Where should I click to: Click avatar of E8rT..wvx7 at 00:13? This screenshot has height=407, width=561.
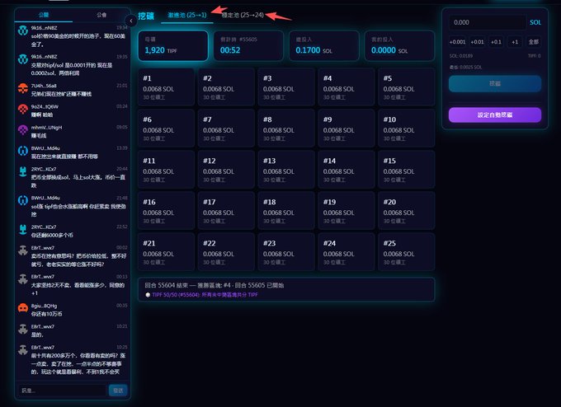coord(23,279)
